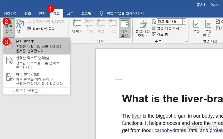Switch to the 도움말 tab

(x=86, y=13)
